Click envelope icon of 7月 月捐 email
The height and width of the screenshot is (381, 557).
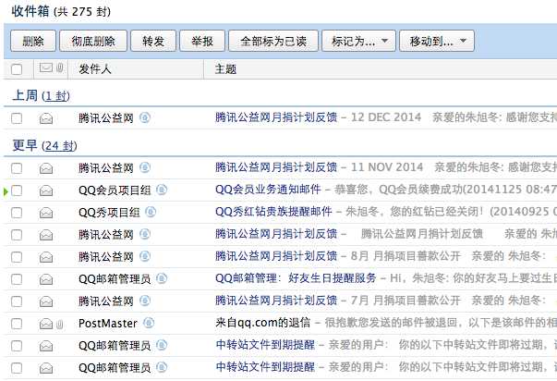[46, 301]
